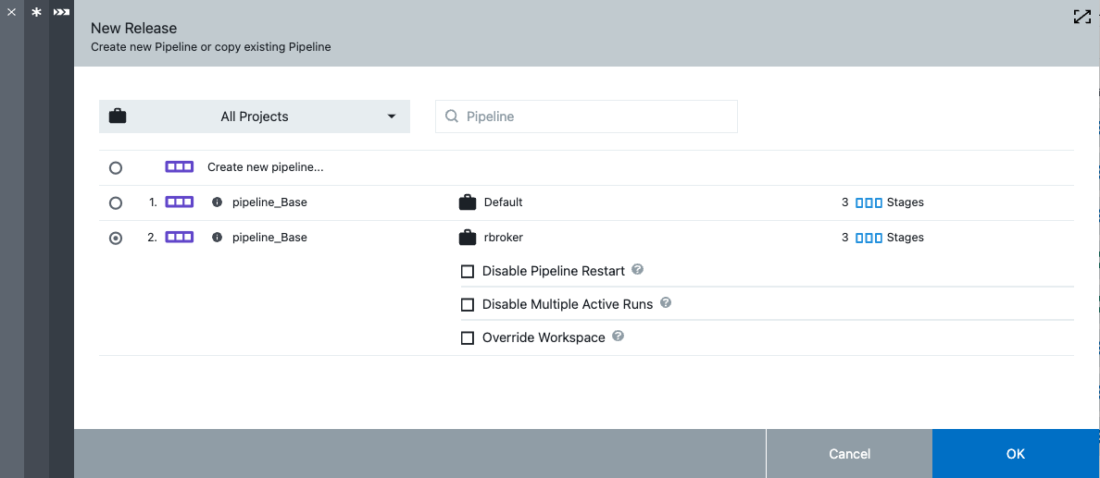
Task: Close the panel using the X icon
Action: (x=12, y=13)
